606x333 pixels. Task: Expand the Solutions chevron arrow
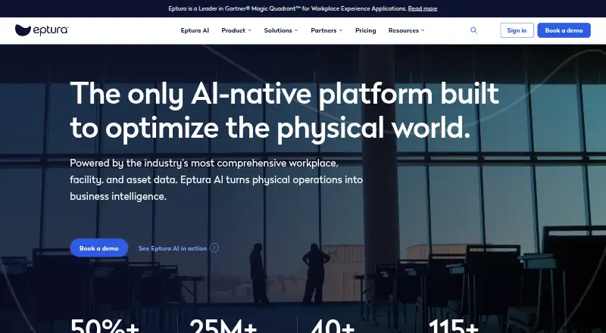pyautogui.click(x=296, y=30)
